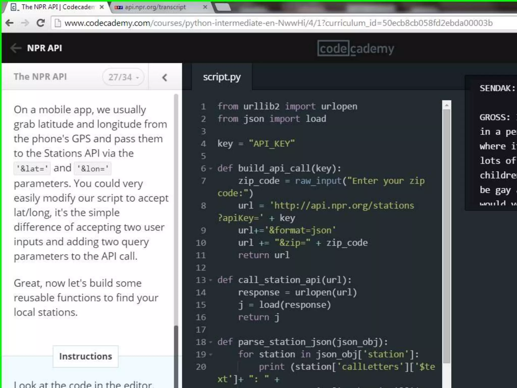Fold the build_api_call function at line 6
517x388 pixels.
click(x=211, y=168)
